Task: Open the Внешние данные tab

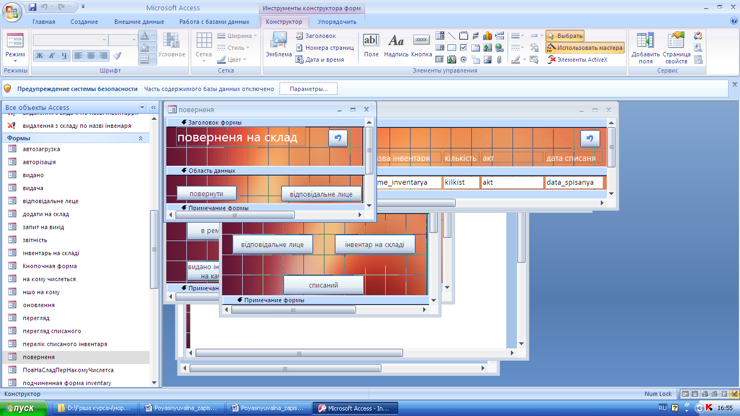Action: (139, 22)
